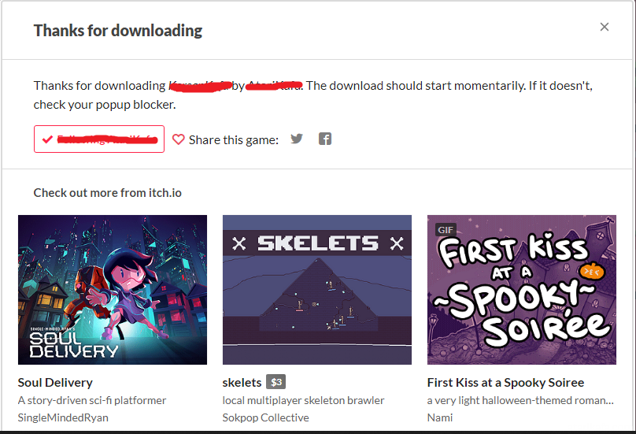Click the redacted game name link in message
The width and height of the screenshot is (636, 434).
[x=200, y=86]
